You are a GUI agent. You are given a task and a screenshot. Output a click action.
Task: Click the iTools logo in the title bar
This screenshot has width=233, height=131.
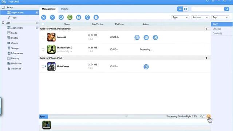click(4, 1)
